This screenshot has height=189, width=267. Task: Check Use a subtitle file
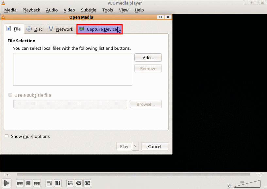[x=10, y=95]
